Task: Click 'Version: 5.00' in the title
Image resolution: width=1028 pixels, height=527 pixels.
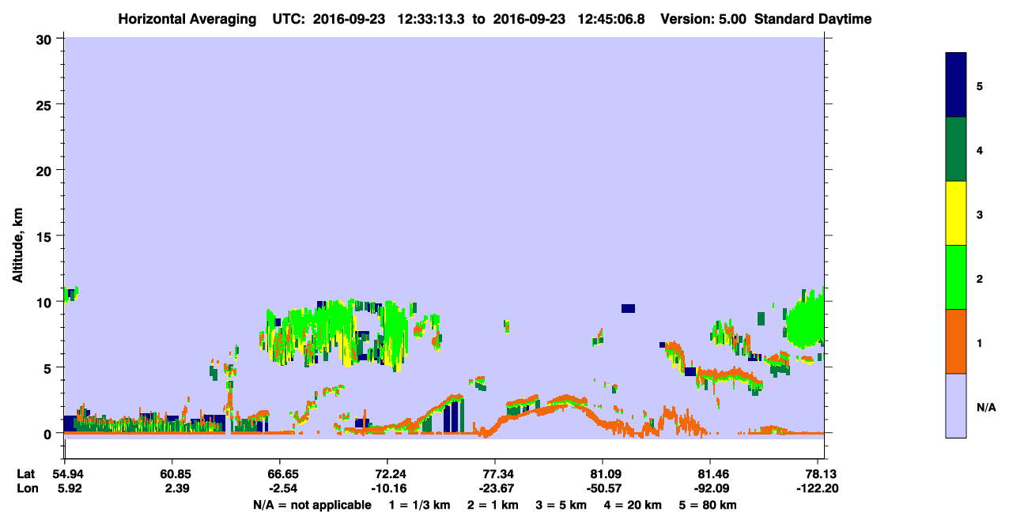Action: [705, 19]
